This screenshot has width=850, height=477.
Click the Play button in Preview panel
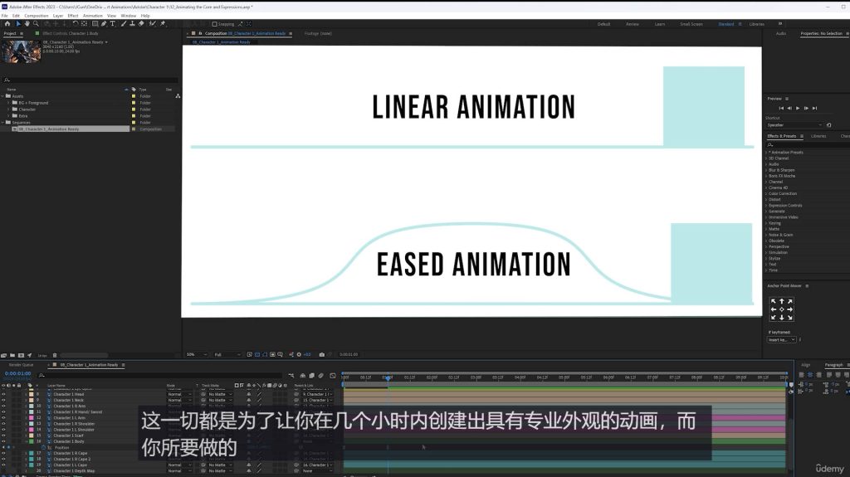click(x=798, y=109)
